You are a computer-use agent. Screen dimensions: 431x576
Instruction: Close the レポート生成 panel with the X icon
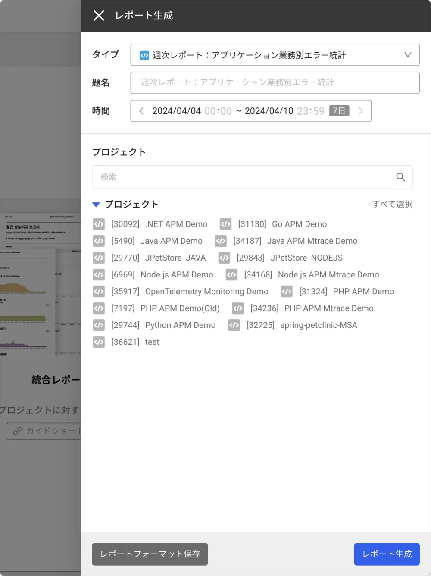[99, 16]
